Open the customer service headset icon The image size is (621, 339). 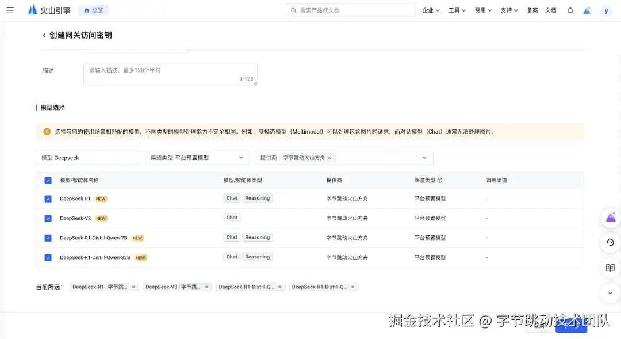[610, 242]
